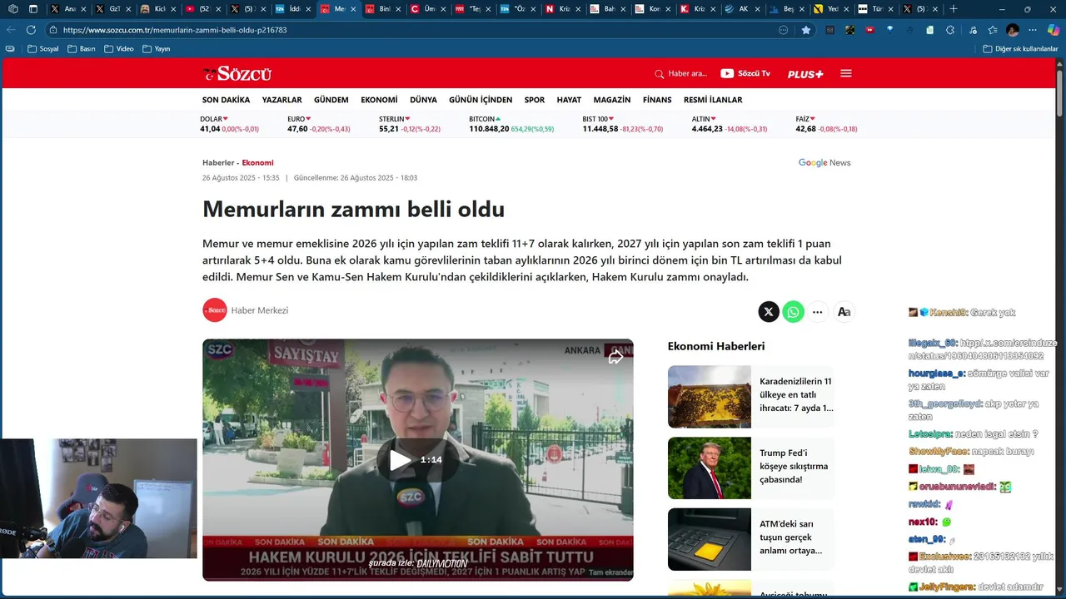The image size is (1066, 599).
Task: Share the article on X
Action: pyautogui.click(x=769, y=312)
